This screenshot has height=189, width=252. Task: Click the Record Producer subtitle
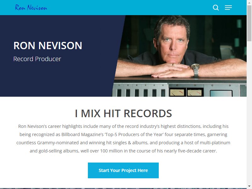pos(37,59)
